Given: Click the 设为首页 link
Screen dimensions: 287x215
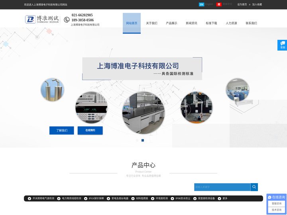Looking at the screenshot, I should pyautogui.click(x=242, y=4).
